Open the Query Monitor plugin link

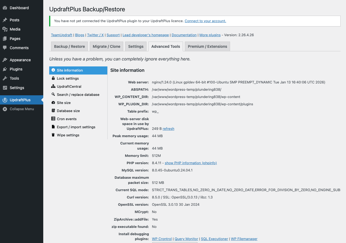(x=186, y=239)
